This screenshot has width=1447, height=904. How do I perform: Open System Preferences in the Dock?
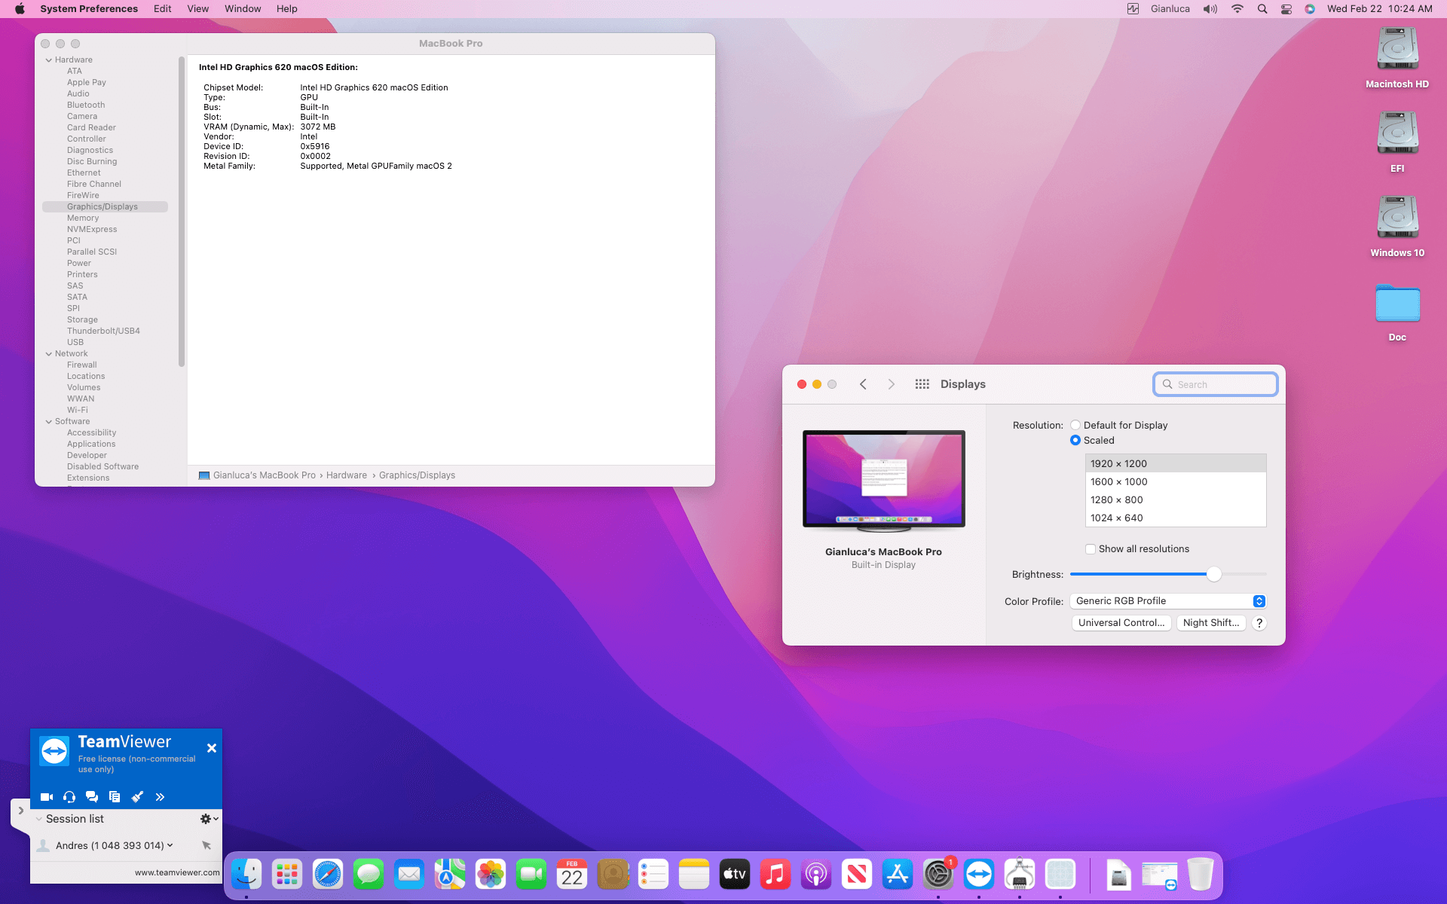tap(938, 875)
